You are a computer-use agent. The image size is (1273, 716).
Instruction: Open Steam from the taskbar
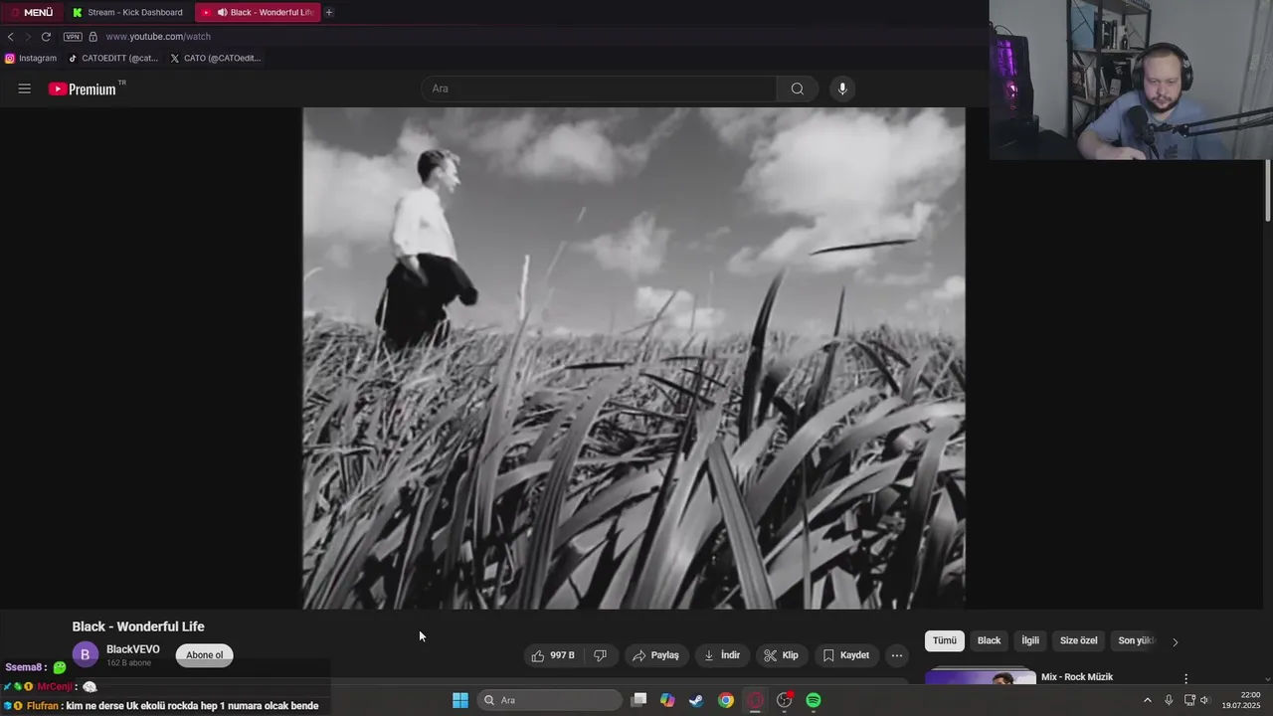point(696,700)
